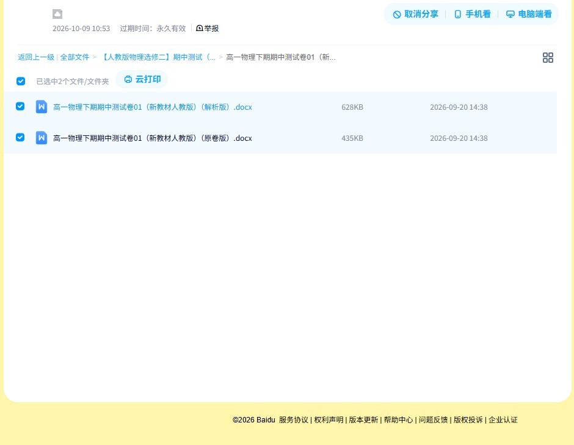Click current breadcrumb 高一物理下期期中测试卷01（新...
The height and width of the screenshot is (445, 574).
coord(281,57)
